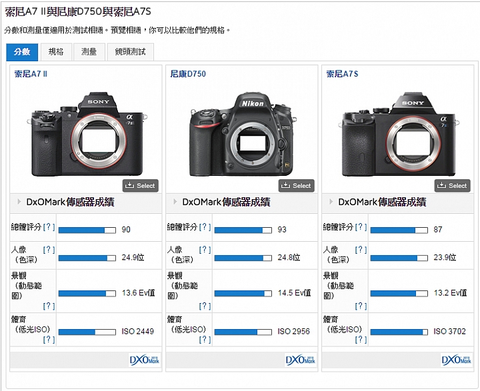
Task: Open 總體評分 help [?] for Sony A7 II
Action: pyautogui.click(x=49, y=227)
